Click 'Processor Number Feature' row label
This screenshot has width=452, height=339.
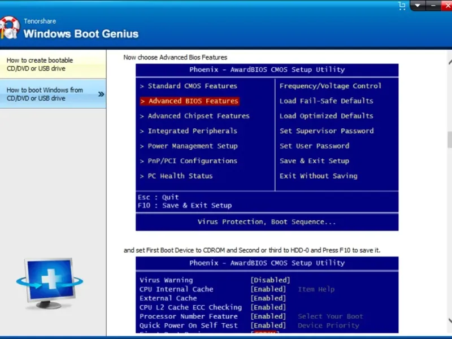[x=189, y=316]
